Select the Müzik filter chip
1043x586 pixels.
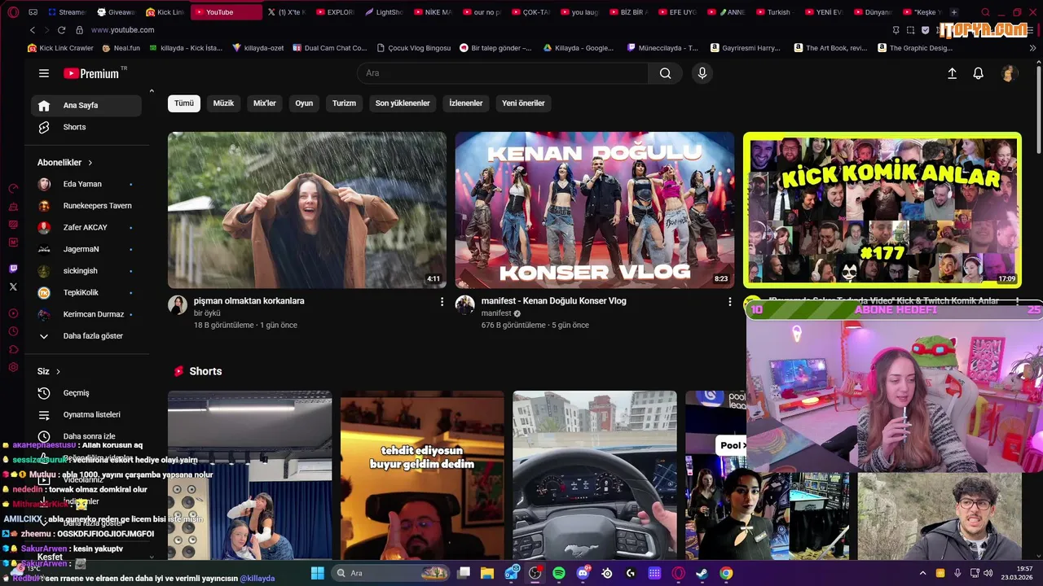pyautogui.click(x=223, y=103)
